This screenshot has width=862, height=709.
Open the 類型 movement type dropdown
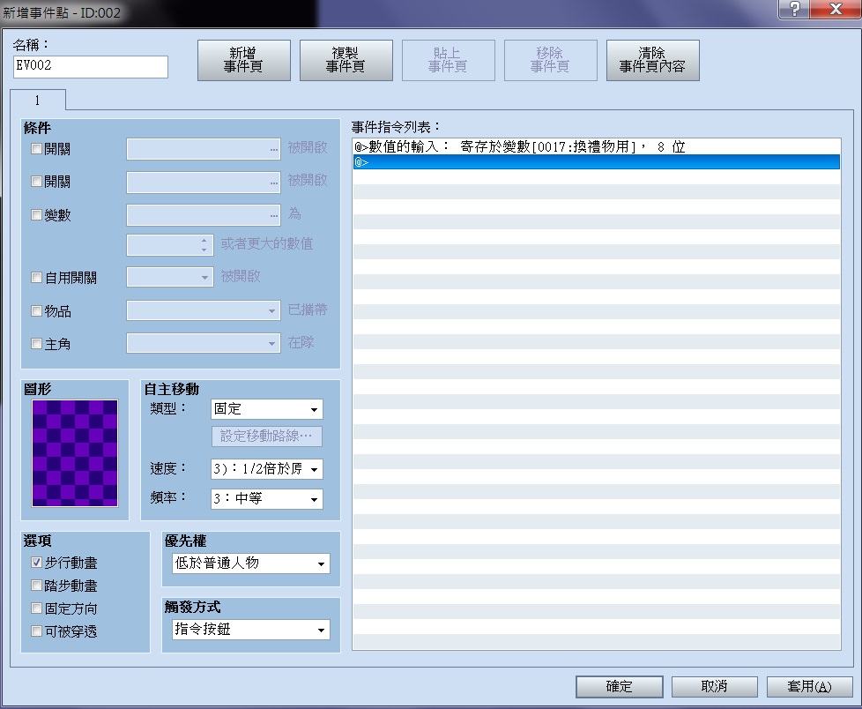pyautogui.click(x=267, y=409)
